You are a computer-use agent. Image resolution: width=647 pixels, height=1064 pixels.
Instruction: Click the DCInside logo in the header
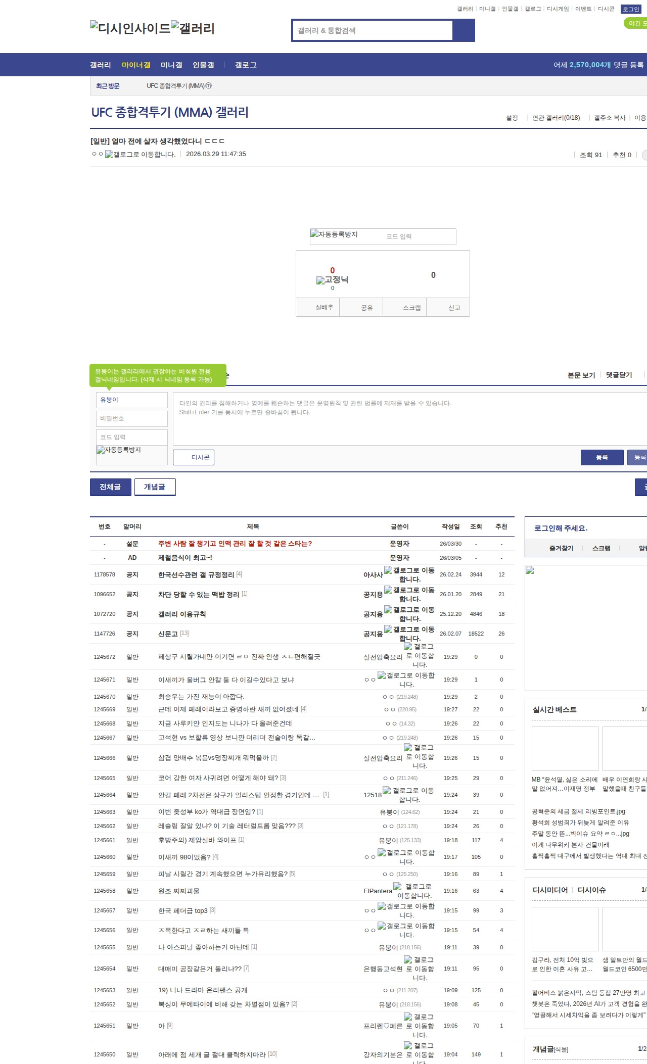(x=130, y=28)
